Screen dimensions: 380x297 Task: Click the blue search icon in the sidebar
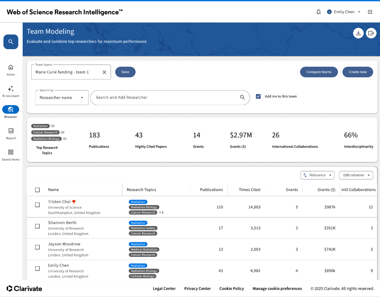pyautogui.click(x=11, y=42)
